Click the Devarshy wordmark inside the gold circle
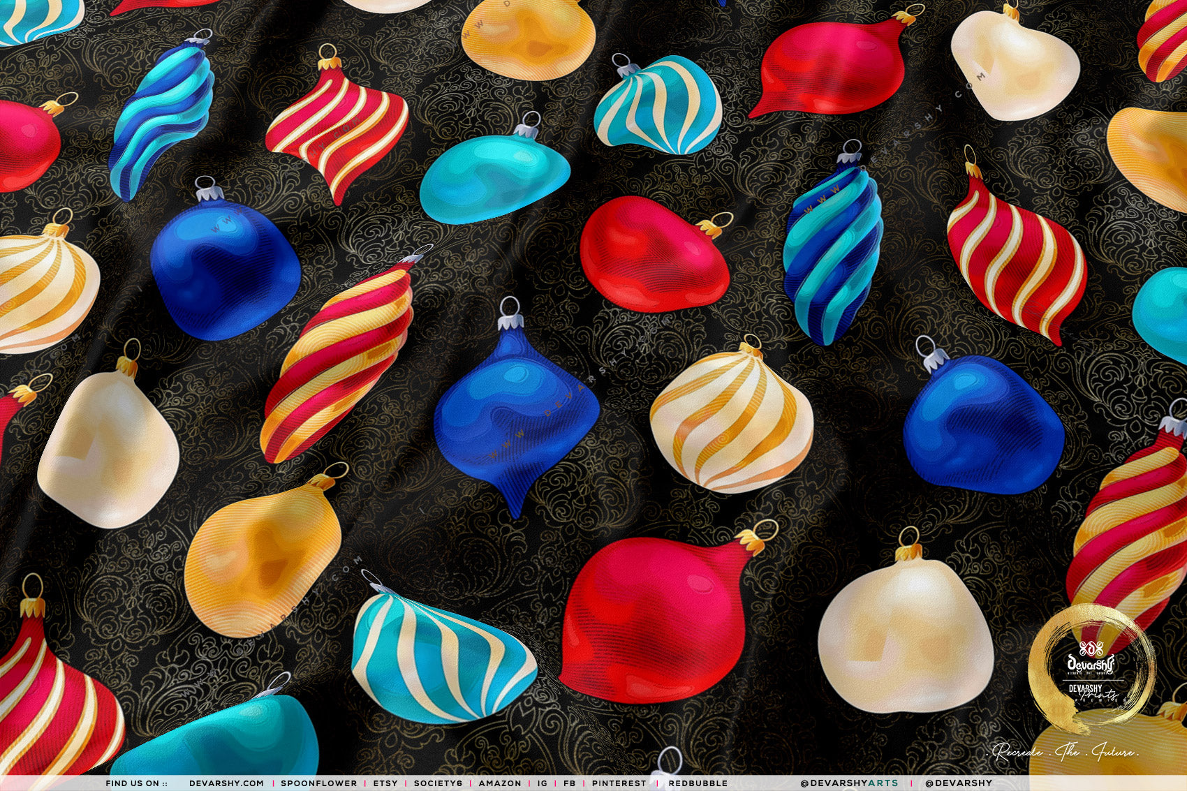The width and height of the screenshot is (1187, 791). point(1091,663)
